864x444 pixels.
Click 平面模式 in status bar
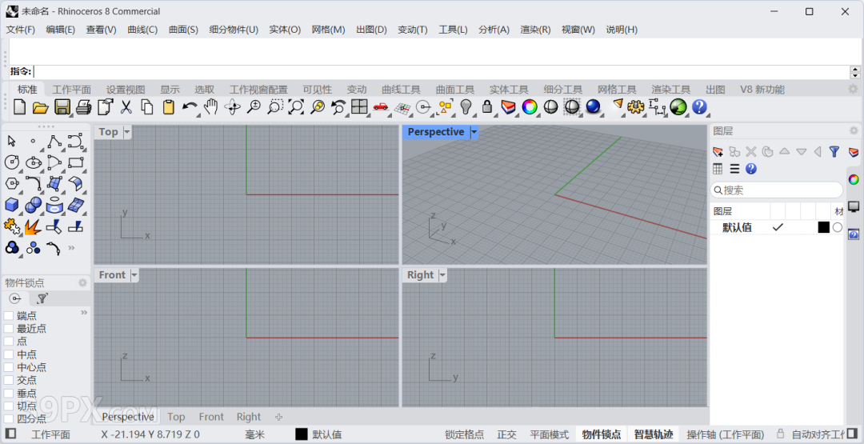550,434
